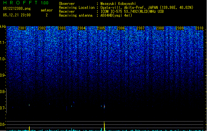Click the 2307 time marker

141,28
